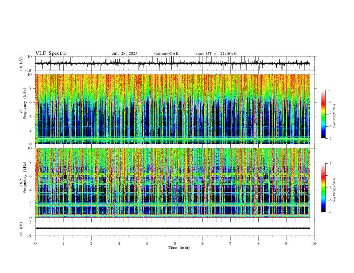Click the "7" tick on the time axis

(231, 244)
